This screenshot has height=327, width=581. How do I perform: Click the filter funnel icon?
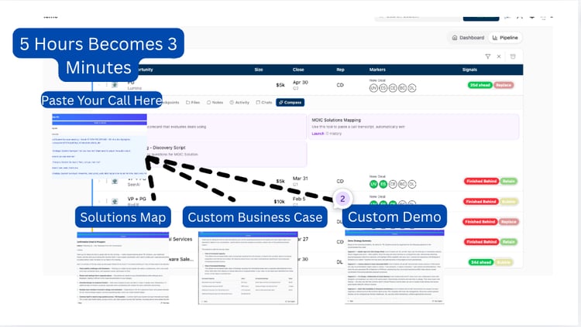pos(487,56)
